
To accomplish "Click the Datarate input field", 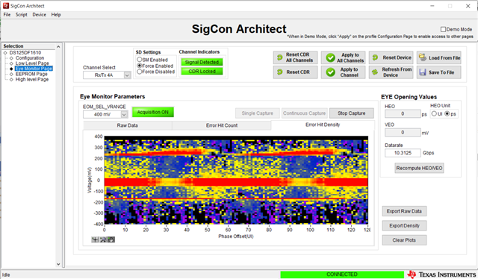I will pos(403,153).
